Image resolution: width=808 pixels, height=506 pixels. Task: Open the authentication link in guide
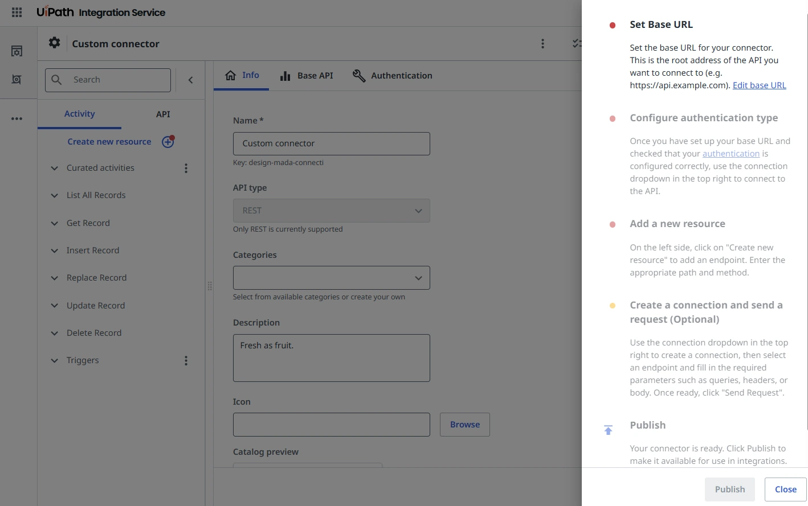click(x=731, y=154)
